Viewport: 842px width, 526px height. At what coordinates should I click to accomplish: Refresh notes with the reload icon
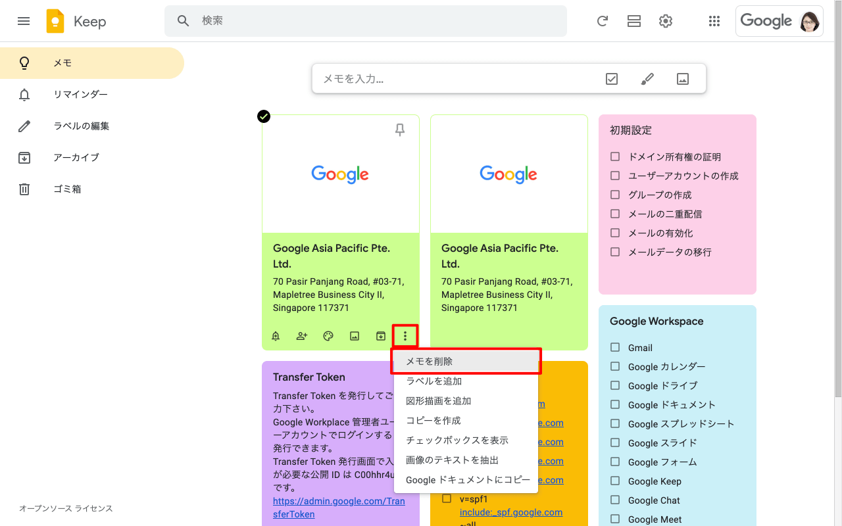coord(602,21)
